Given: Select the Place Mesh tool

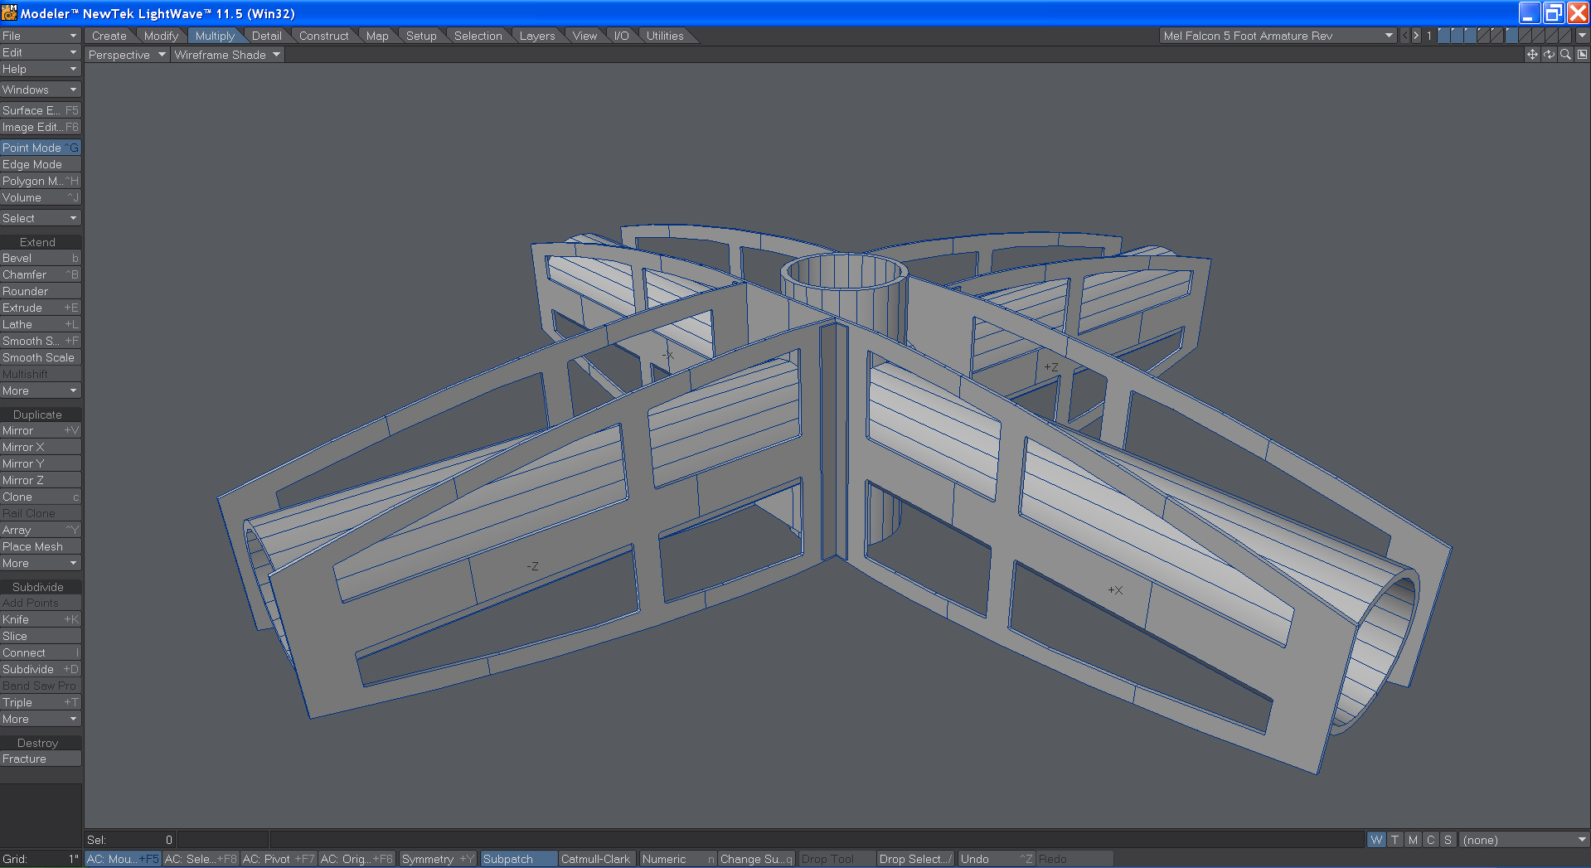Looking at the screenshot, I should point(41,546).
